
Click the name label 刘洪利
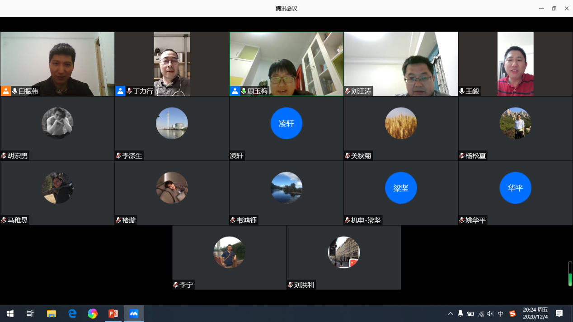304,285
